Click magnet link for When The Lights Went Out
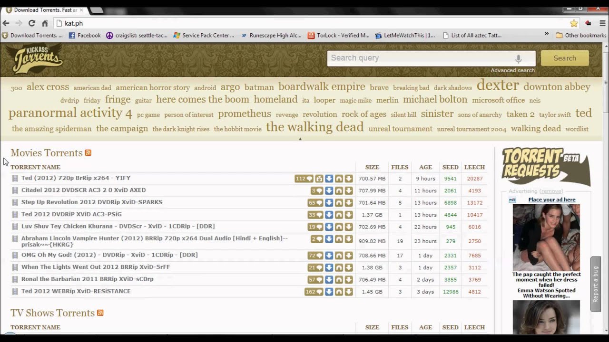Image resolution: width=609 pixels, height=342 pixels. click(339, 268)
